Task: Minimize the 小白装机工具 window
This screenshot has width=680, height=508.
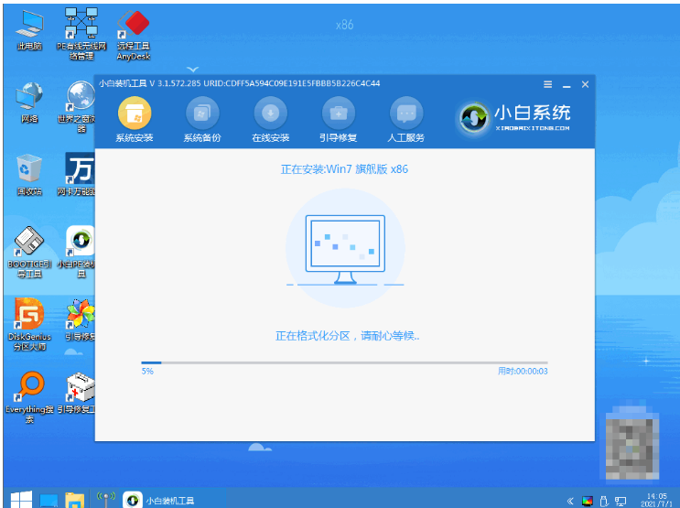Action: pyautogui.click(x=567, y=84)
